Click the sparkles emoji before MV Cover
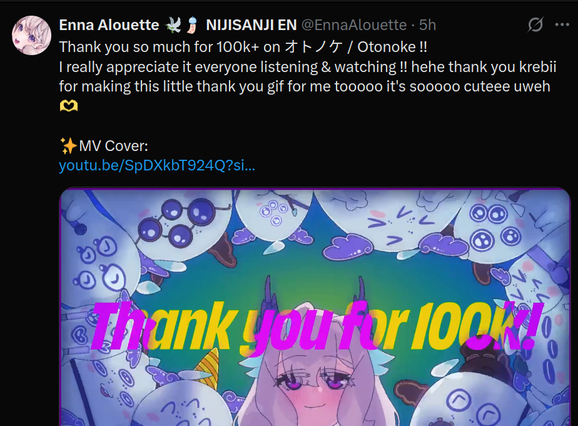 (69, 146)
